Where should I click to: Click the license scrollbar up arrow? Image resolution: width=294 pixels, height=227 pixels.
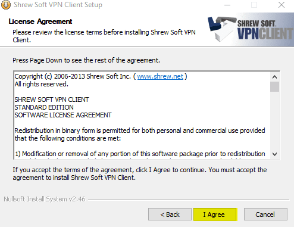(x=274, y=77)
